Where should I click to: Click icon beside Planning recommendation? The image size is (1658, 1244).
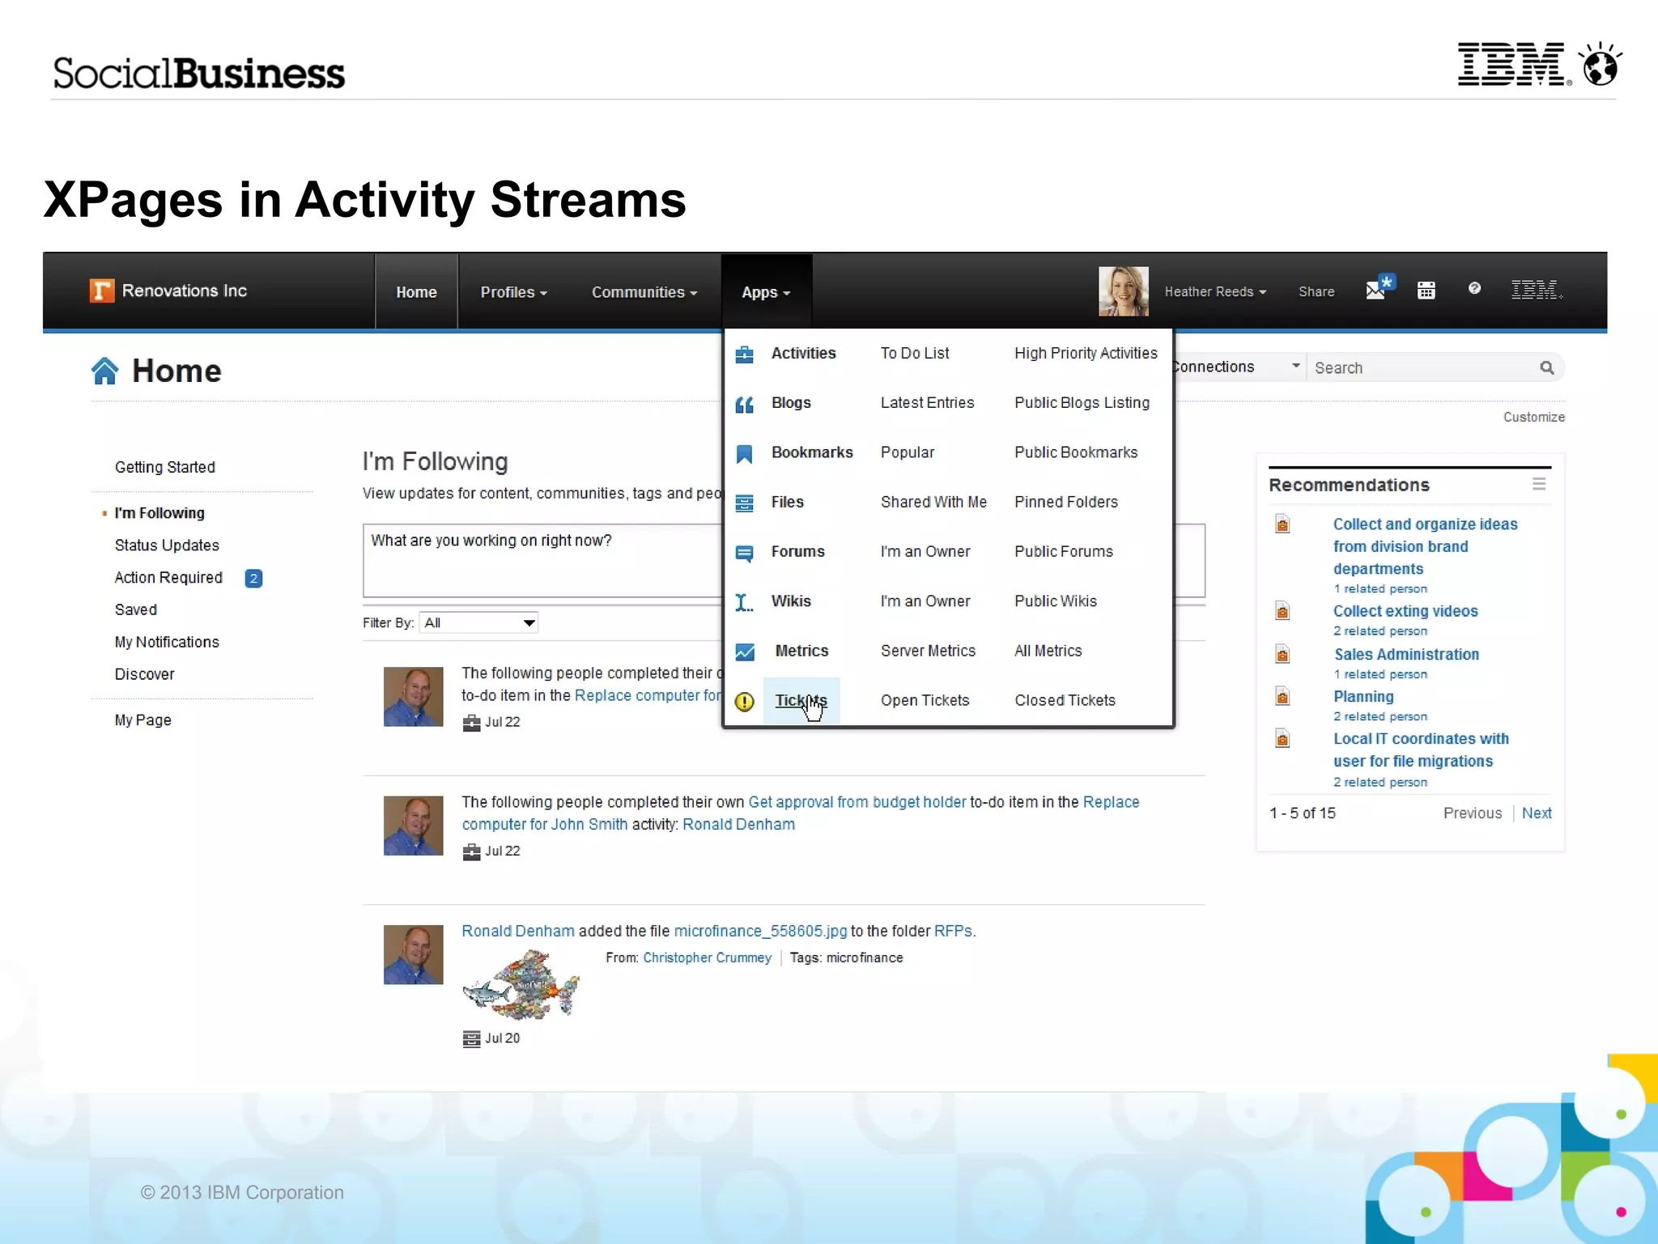(1282, 696)
